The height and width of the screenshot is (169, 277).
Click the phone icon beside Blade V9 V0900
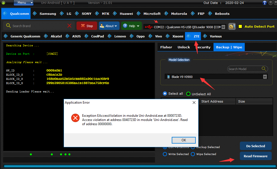169,77
